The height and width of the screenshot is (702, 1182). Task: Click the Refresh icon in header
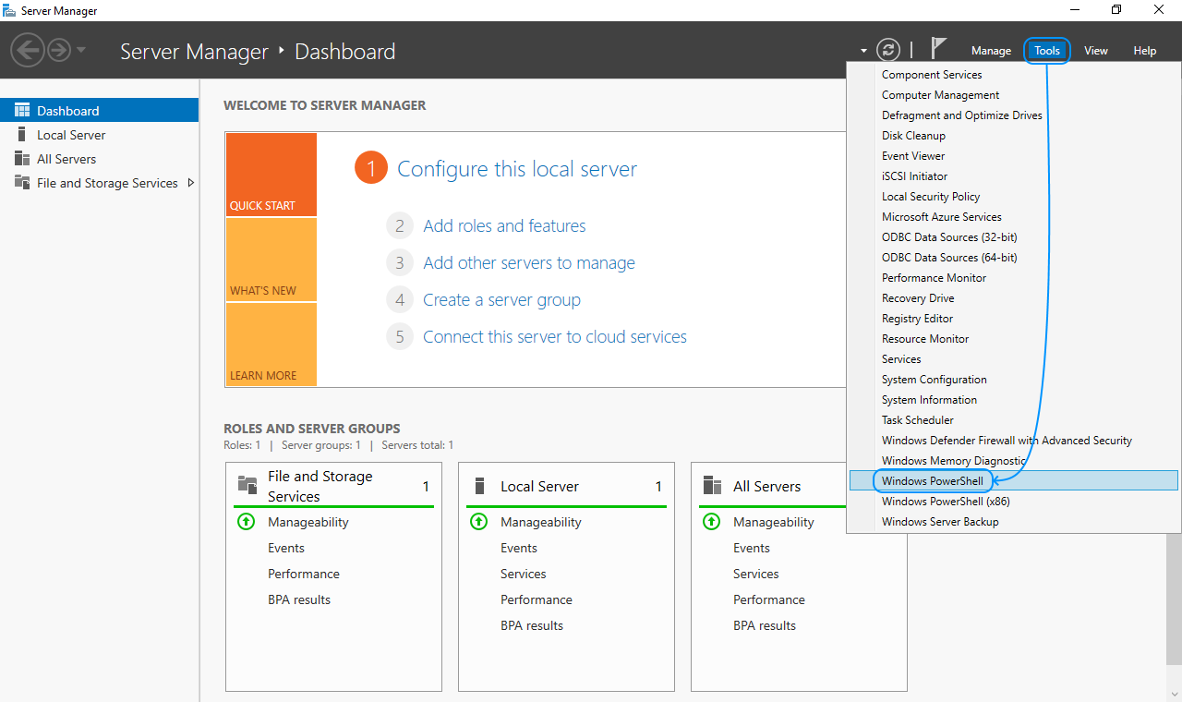point(888,50)
